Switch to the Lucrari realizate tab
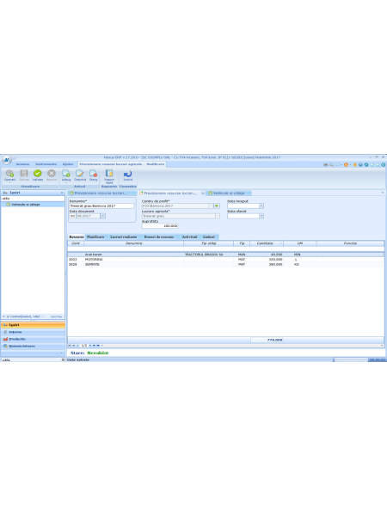387x516 pixels. click(123, 237)
